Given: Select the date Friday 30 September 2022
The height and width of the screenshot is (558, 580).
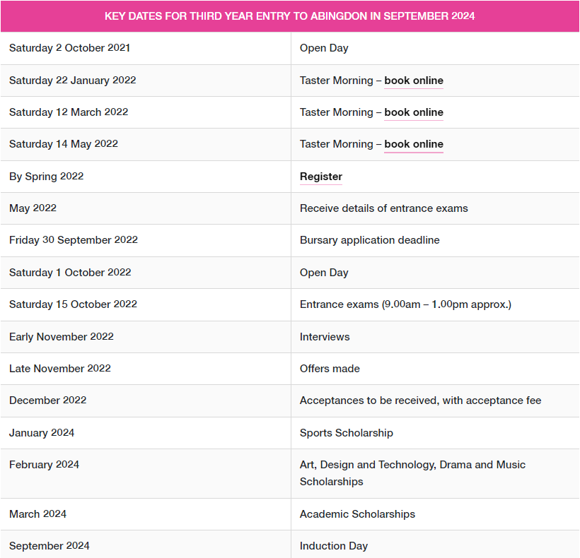Looking at the screenshot, I should (x=74, y=240).
